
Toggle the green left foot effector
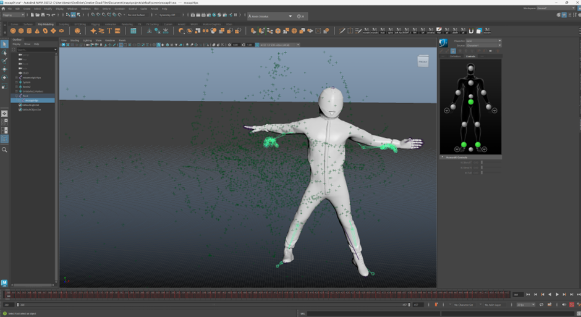(478, 145)
